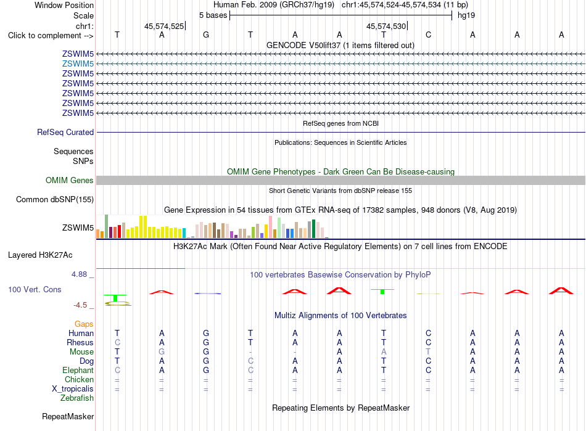Select the Zebrafish alignment row label

click(77, 398)
